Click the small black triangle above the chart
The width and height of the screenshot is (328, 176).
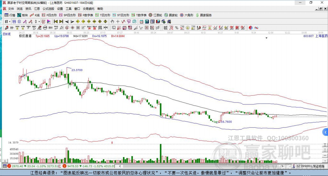click(x=266, y=38)
